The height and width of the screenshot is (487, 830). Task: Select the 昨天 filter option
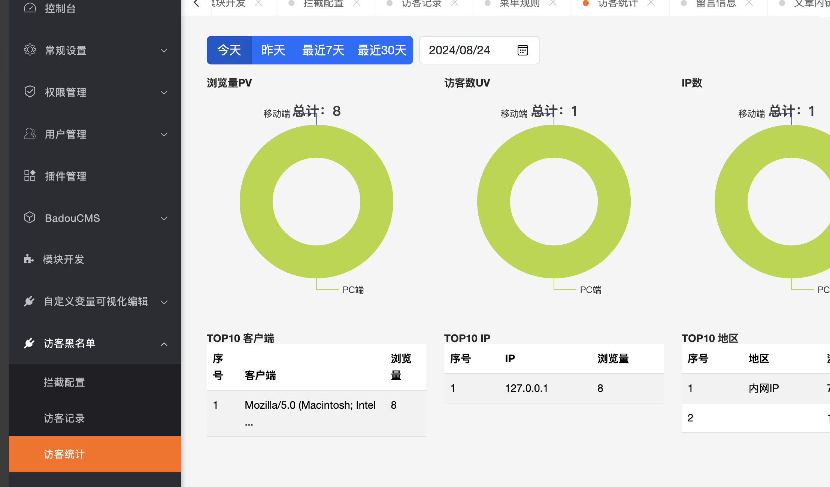(273, 50)
